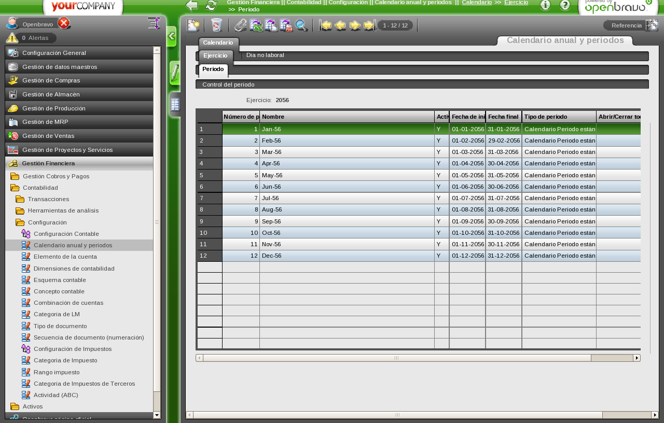This screenshot has height=423, width=664.
Task: Open Configuración Contable in the menu
Action: coord(79,234)
